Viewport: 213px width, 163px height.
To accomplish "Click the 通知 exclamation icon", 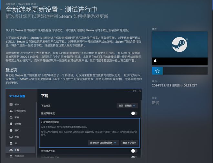I will [11, 130].
